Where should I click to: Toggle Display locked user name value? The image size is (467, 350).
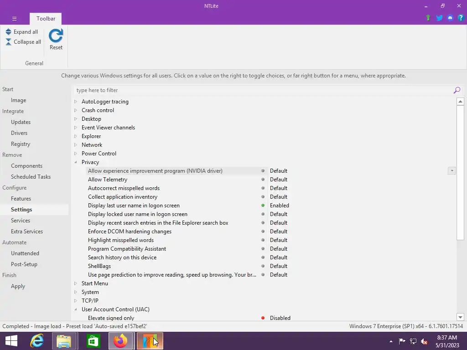pos(279,214)
